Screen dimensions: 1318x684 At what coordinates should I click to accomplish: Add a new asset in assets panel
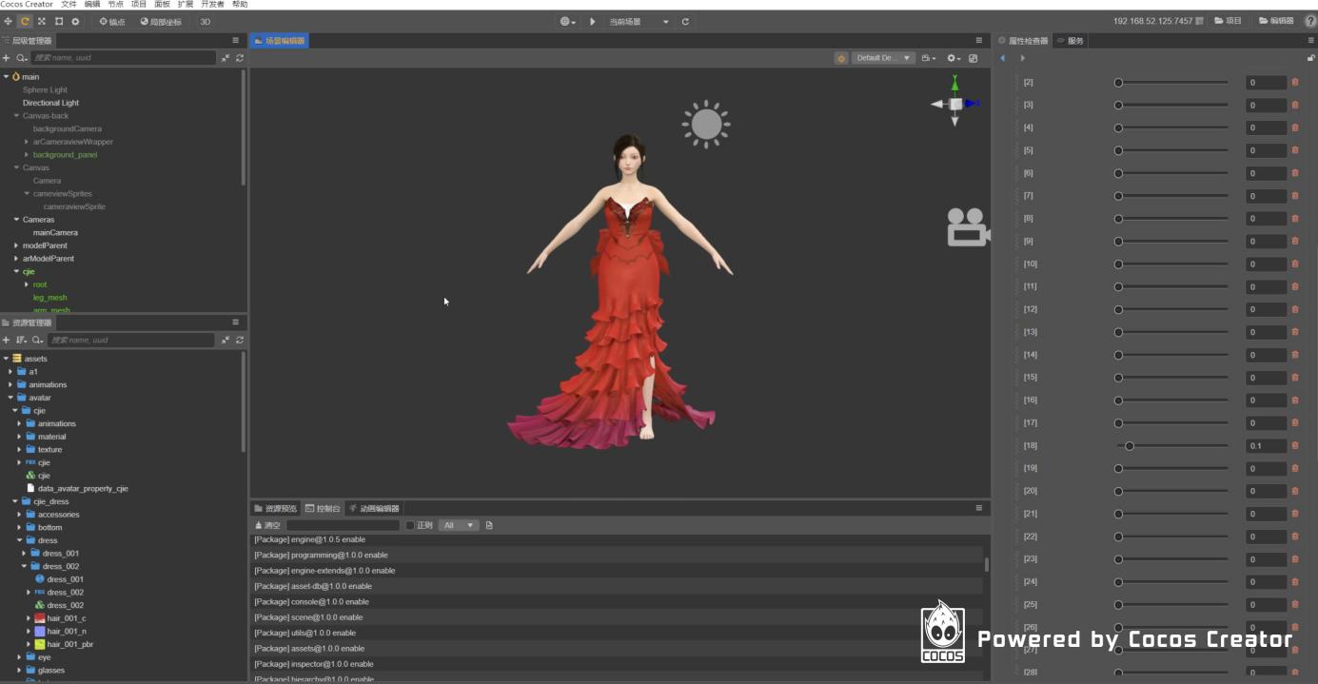7,340
